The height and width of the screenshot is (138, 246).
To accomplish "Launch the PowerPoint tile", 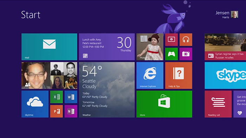I will tap(57, 111).
